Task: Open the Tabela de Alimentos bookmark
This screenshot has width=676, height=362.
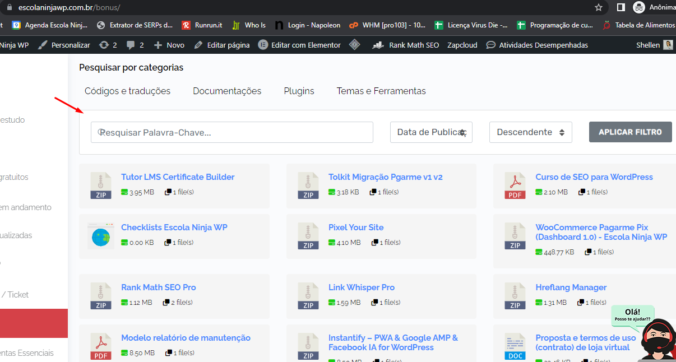Action: 638,25
